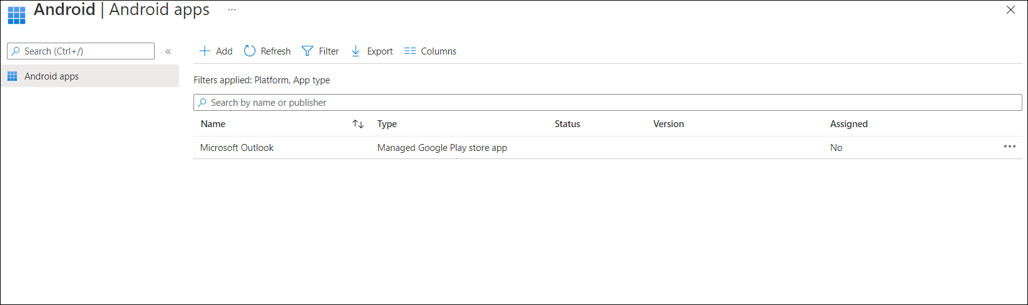This screenshot has height=305, width=1028.
Task: Open the Microsoft Outlook app entry
Action: point(237,148)
